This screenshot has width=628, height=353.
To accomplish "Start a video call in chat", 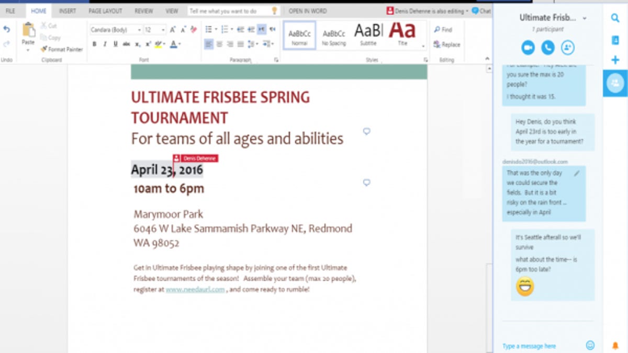I will point(528,48).
